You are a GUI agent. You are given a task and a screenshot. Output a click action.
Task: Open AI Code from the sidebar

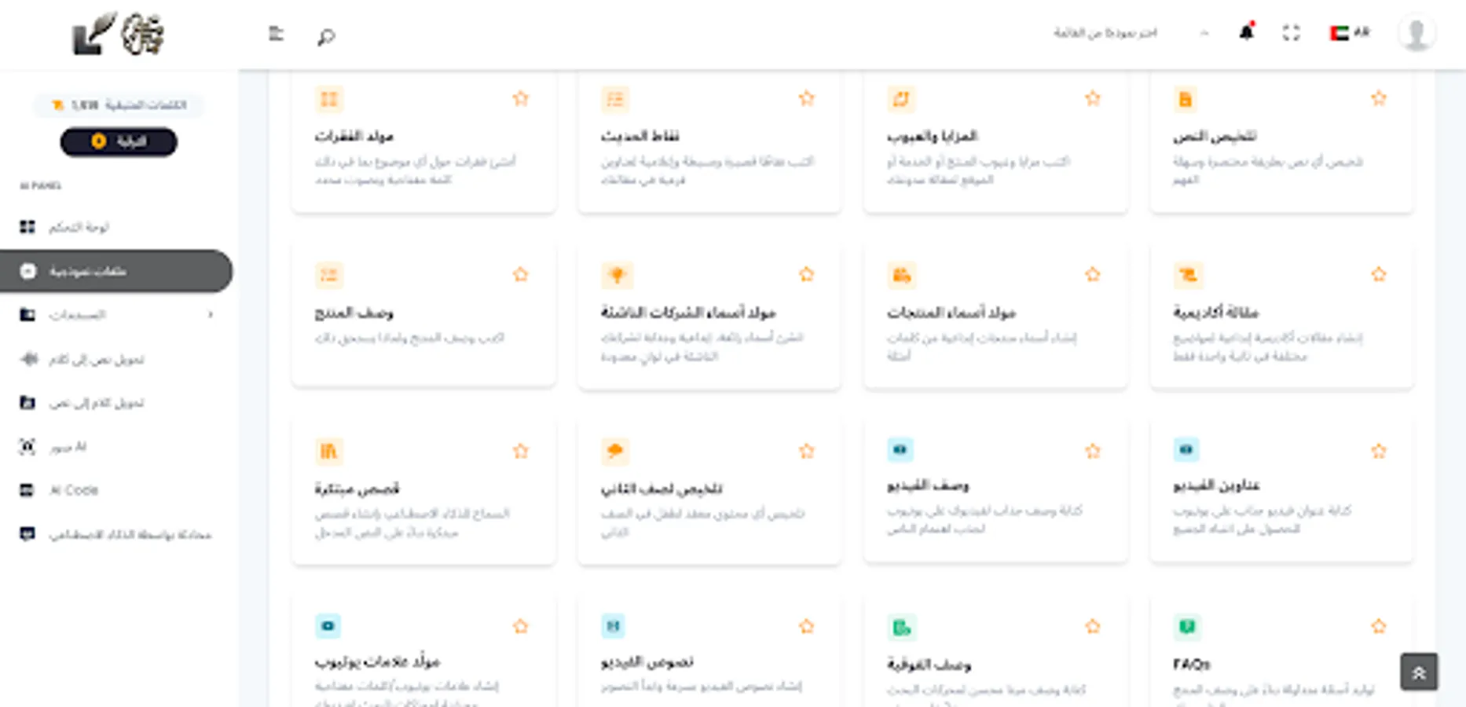pos(73,490)
